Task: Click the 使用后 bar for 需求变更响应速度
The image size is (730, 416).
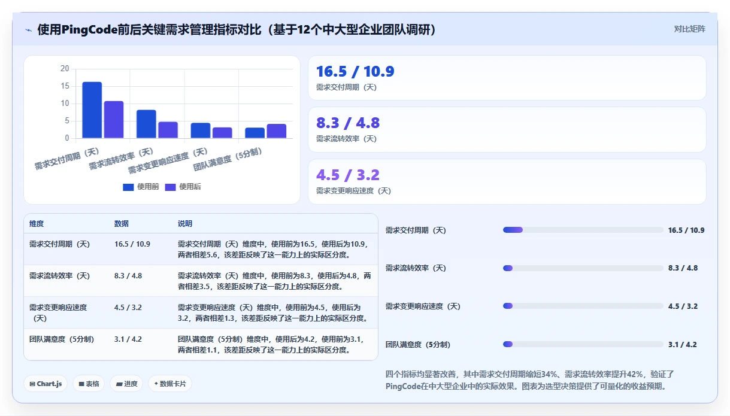Action: coord(222,133)
